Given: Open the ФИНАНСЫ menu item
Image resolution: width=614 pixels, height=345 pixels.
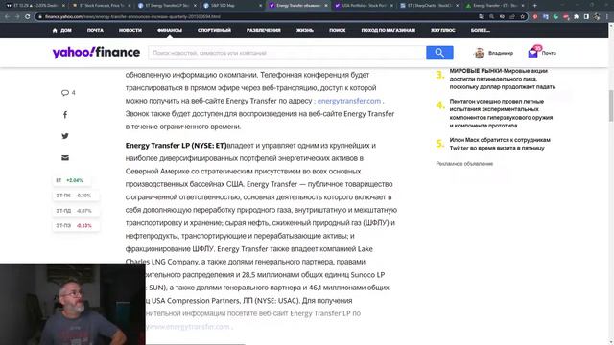Looking at the screenshot, I should [x=170, y=30].
